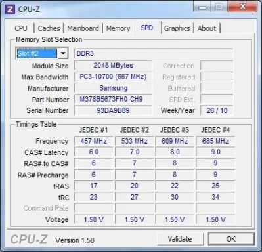
Task: Select the 2048 MBytes module size value
Action: (113, 66)
